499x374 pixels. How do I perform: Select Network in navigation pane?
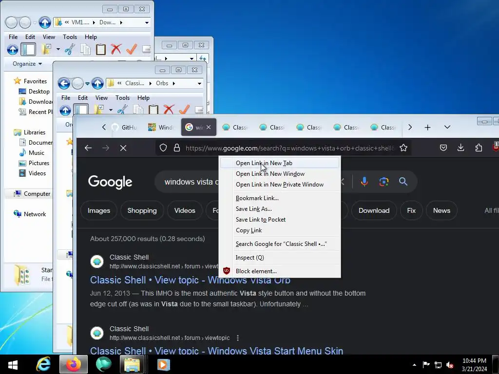coord(35,214)
